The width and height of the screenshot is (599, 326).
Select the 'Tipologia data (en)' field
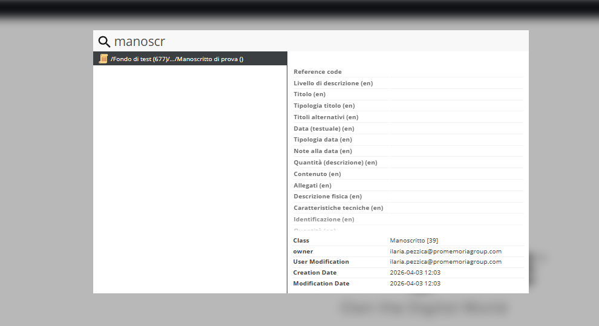click(x=322, y=140)
